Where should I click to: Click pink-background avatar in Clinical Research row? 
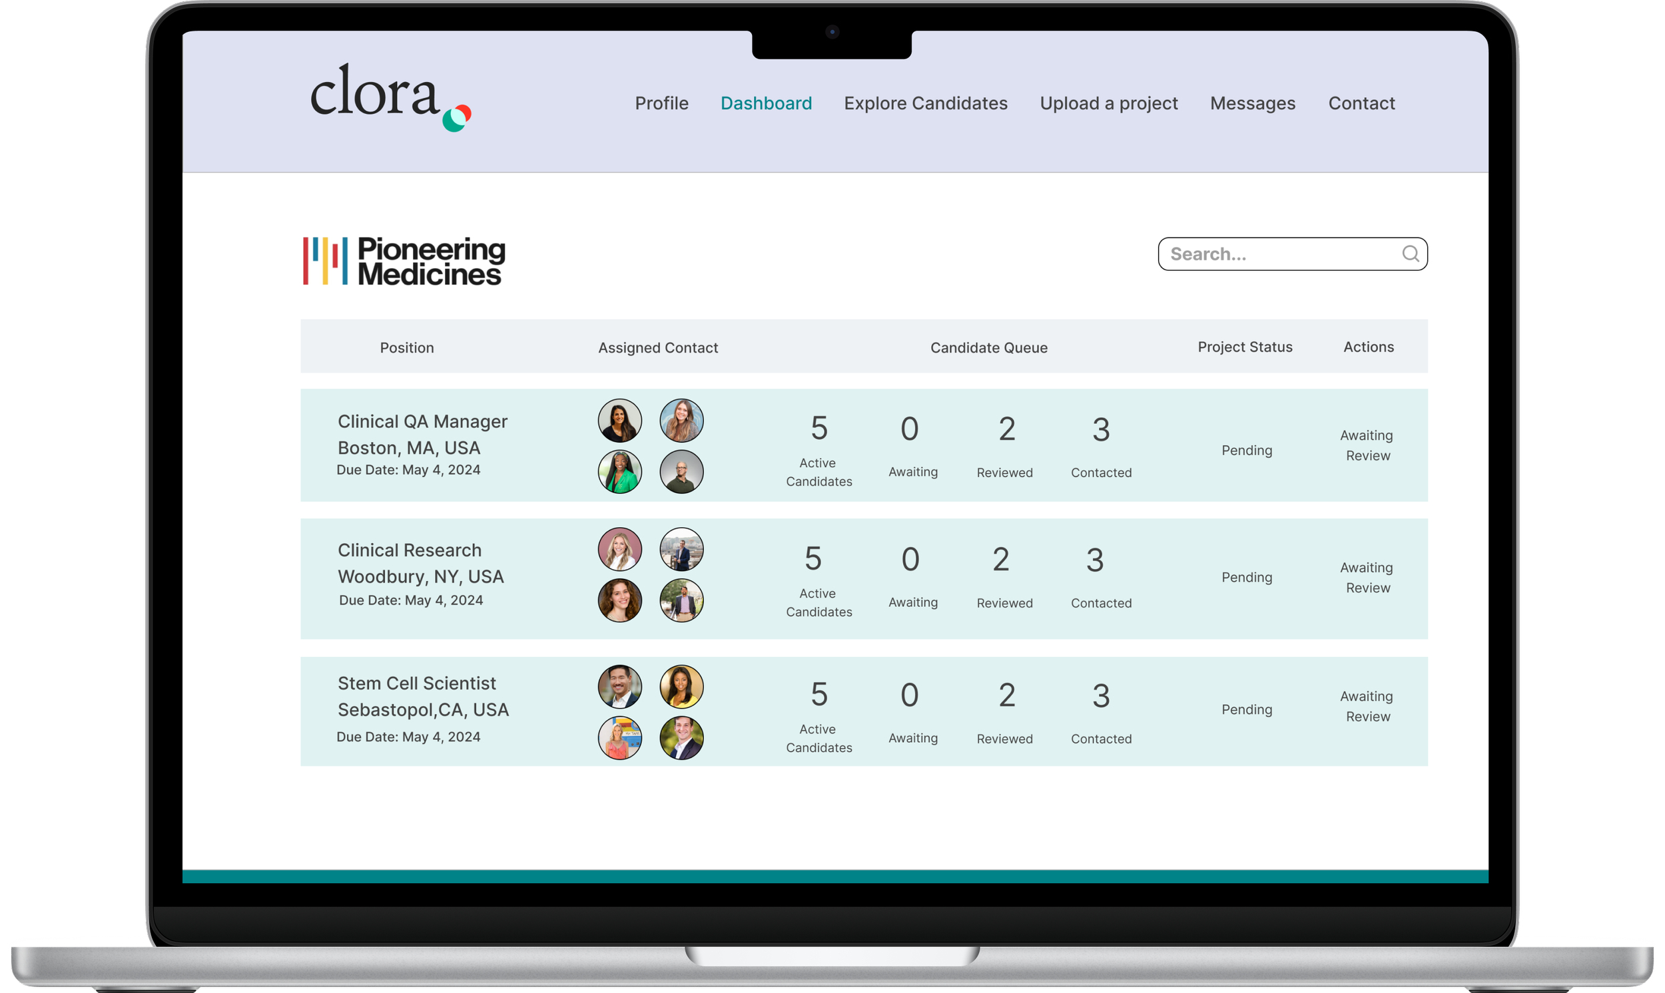pyautogui.click(x=619, y=549)
